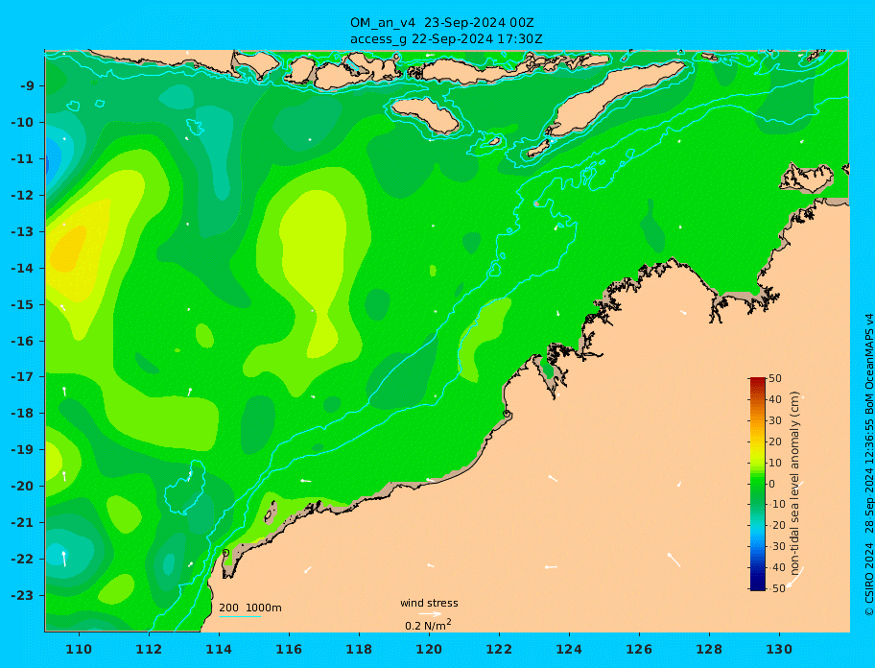Image resolution: width=875 pixels, height=668 pixels.
Task: Click latitude axis label -23
Action: pos(22,595)
